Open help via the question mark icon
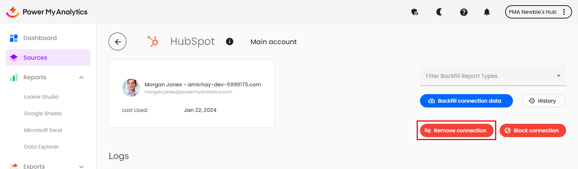 point(464,12)
